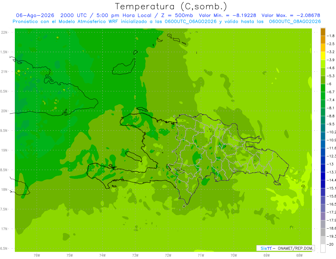Click the '-7.4' color scale label
Image resolution: width=336 pixels, height=259 pixels.
tap(331, 100)
